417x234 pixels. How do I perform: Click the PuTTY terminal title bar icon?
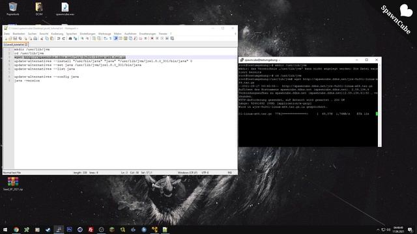pos(242,60)
